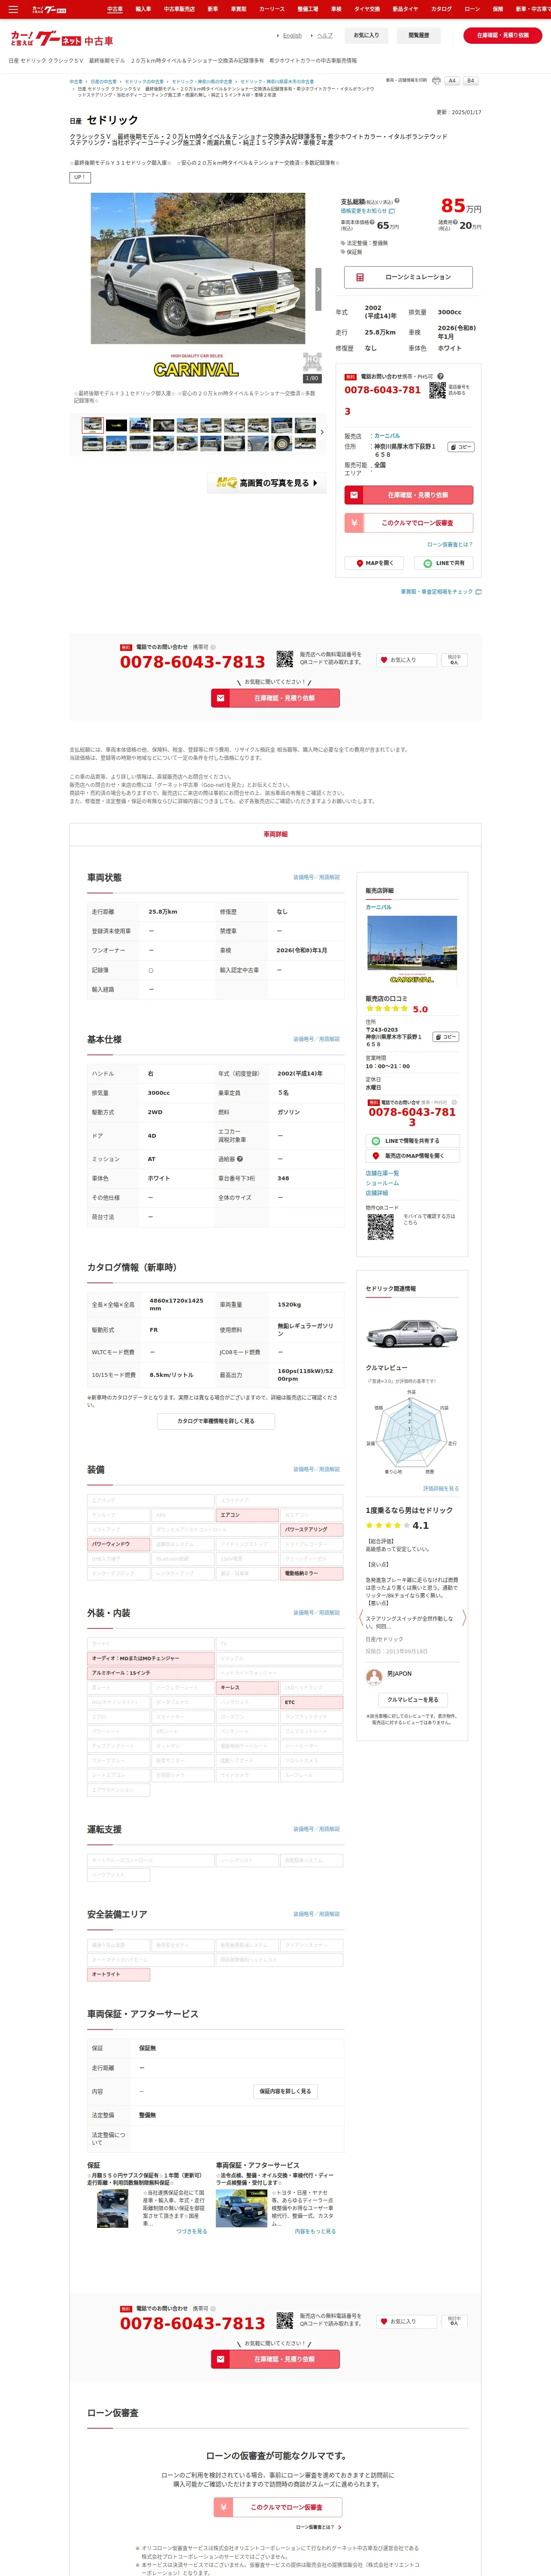Copy dealer address in 販売店詳細 panel
551x2576 pixels.
[446, 1037]
